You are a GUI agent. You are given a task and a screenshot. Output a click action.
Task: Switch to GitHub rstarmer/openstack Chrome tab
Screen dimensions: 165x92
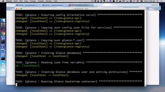point(54,5)
